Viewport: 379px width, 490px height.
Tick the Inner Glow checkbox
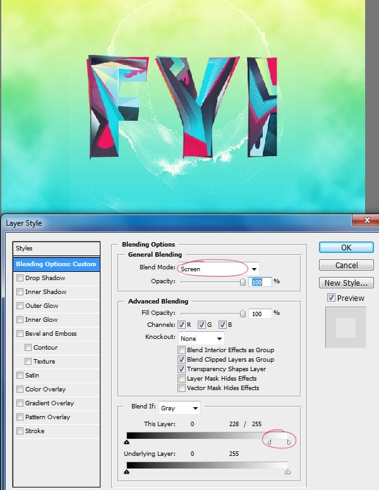tap(20, 319)
